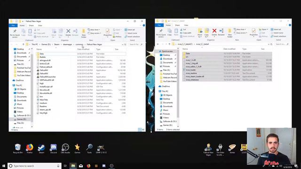Viewport: 301px width, 169px height.
Task: Open the Open dropdown in nvse window
Action: tap(263, 29)
